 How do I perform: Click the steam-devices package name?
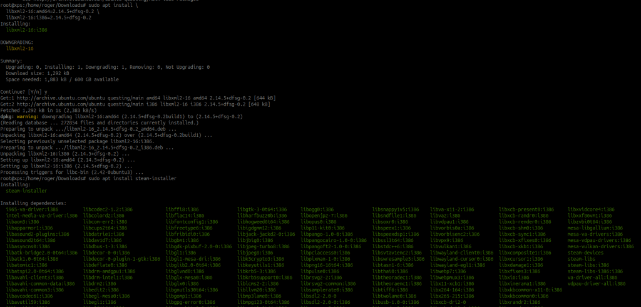click(584, 252)
